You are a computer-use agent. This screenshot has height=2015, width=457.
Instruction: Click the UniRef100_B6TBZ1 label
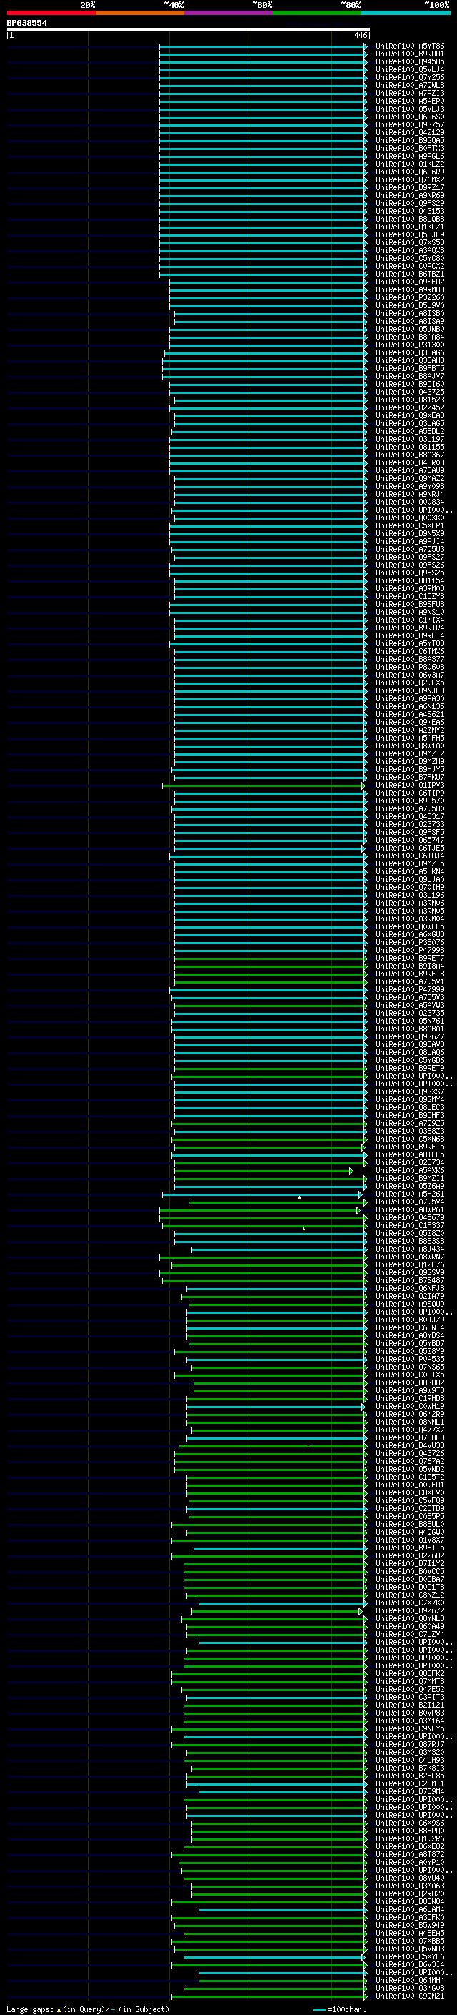click(x=410, y=274)
